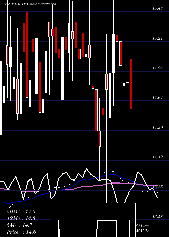Image resolution: width=169 pixels, height=237 pixels.
Task: Select the 14.12 price axis label
Action: [x=158, y=157]
